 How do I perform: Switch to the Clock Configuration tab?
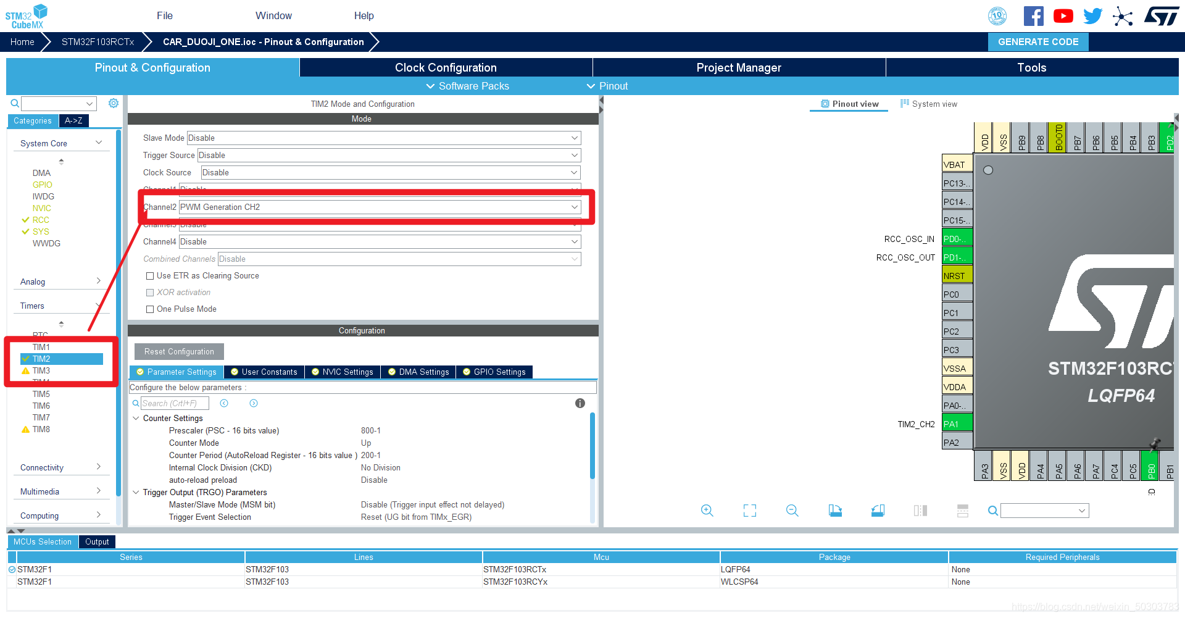(x=446, y=67)
